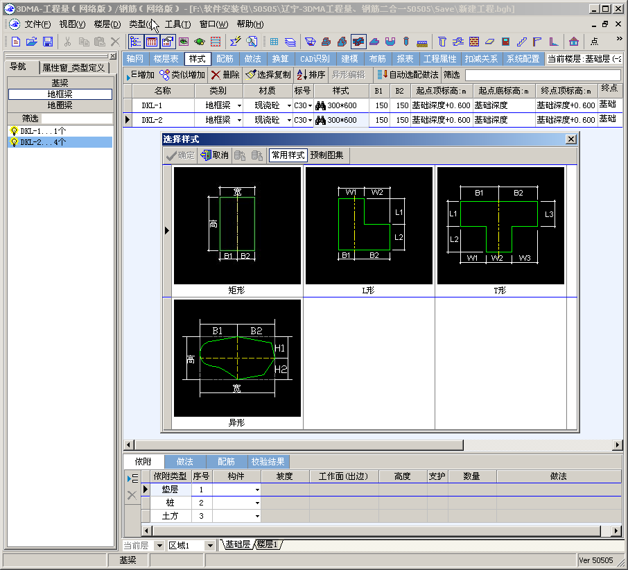628x570 pixels.
Task: Click the blue grid axis icon
Action: click(x=274, y=42)
